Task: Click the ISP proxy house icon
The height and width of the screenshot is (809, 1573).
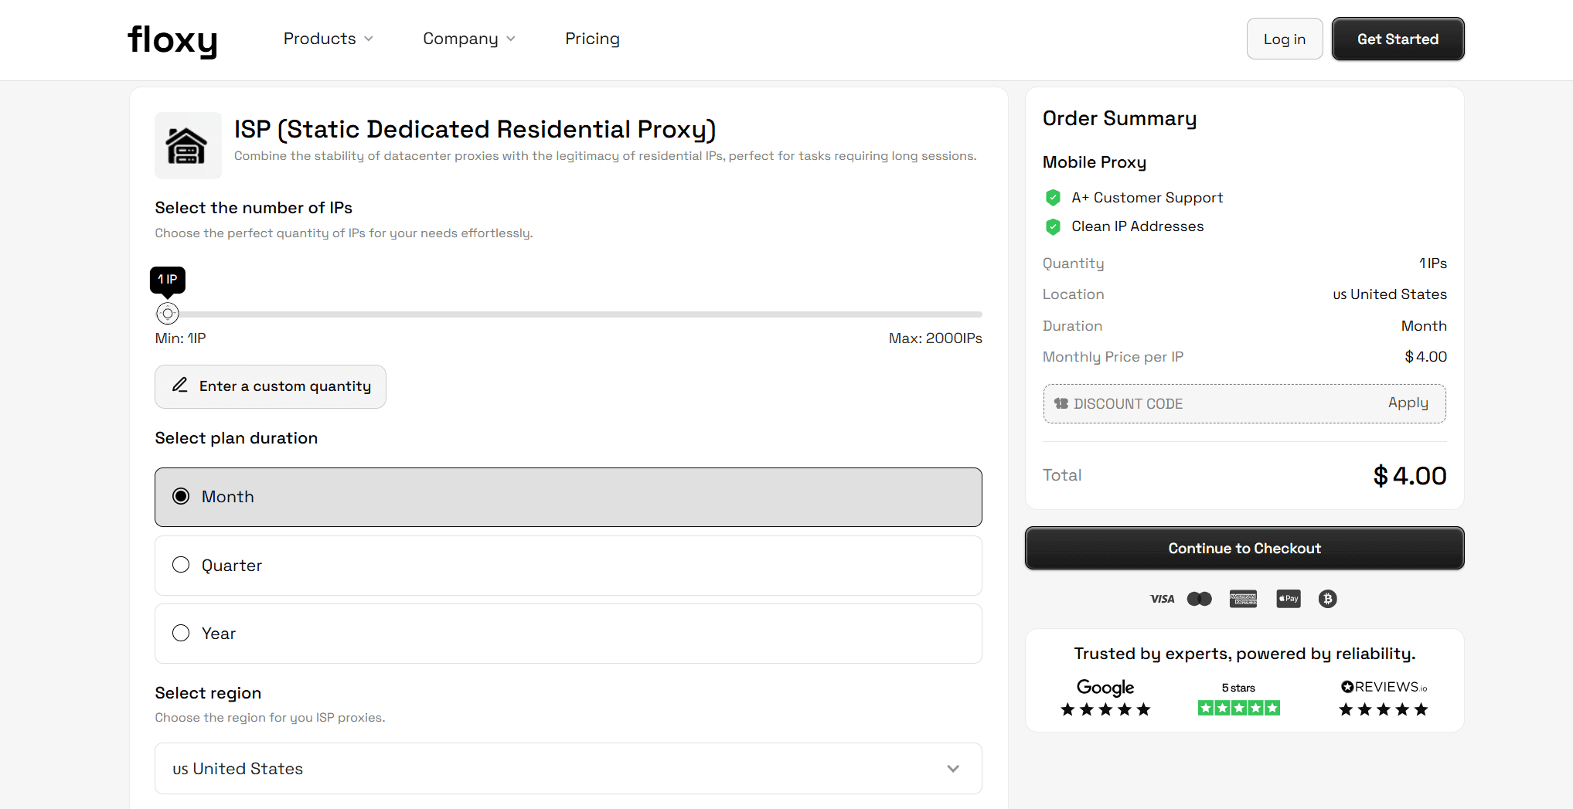Action: [x=187, y=145]
